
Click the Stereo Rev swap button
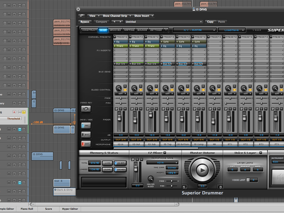[x=86, y=109]
